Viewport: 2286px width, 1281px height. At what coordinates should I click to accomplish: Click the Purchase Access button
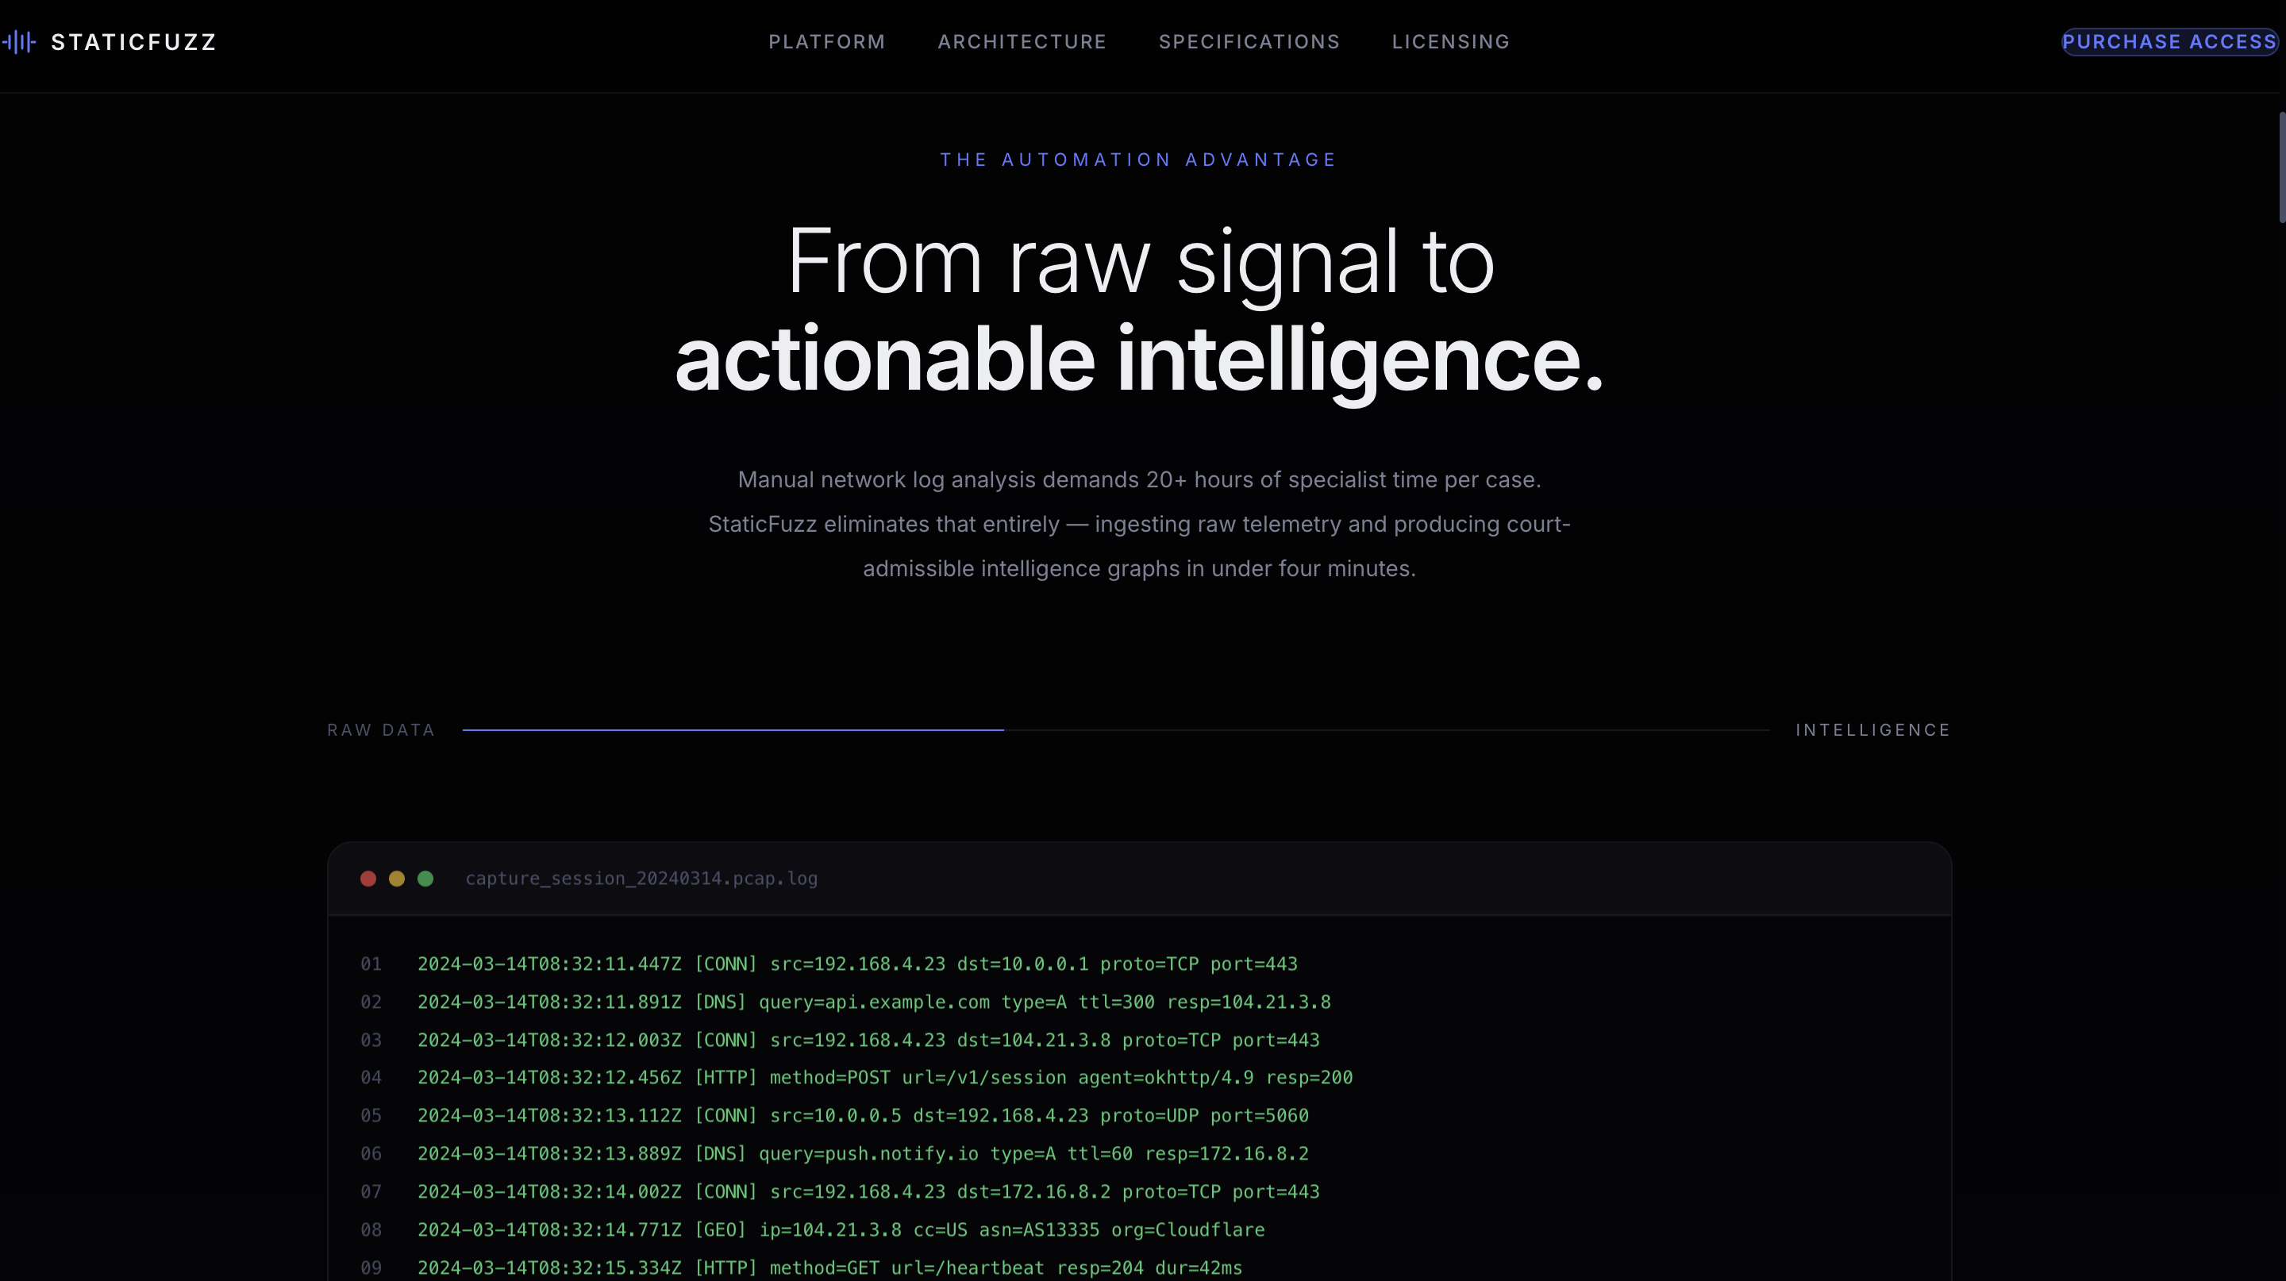click(2170, 42)
